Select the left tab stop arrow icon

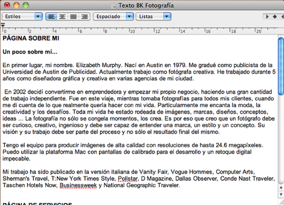click(x=267, y=17)
